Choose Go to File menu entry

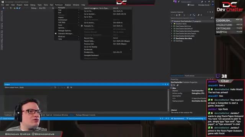(106, 11)
